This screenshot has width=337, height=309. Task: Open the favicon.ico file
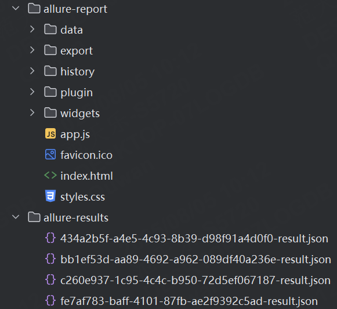tap(86, 155)
